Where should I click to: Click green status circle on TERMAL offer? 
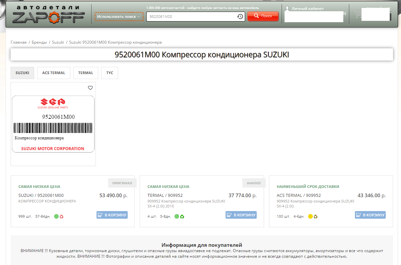point(177,217)
